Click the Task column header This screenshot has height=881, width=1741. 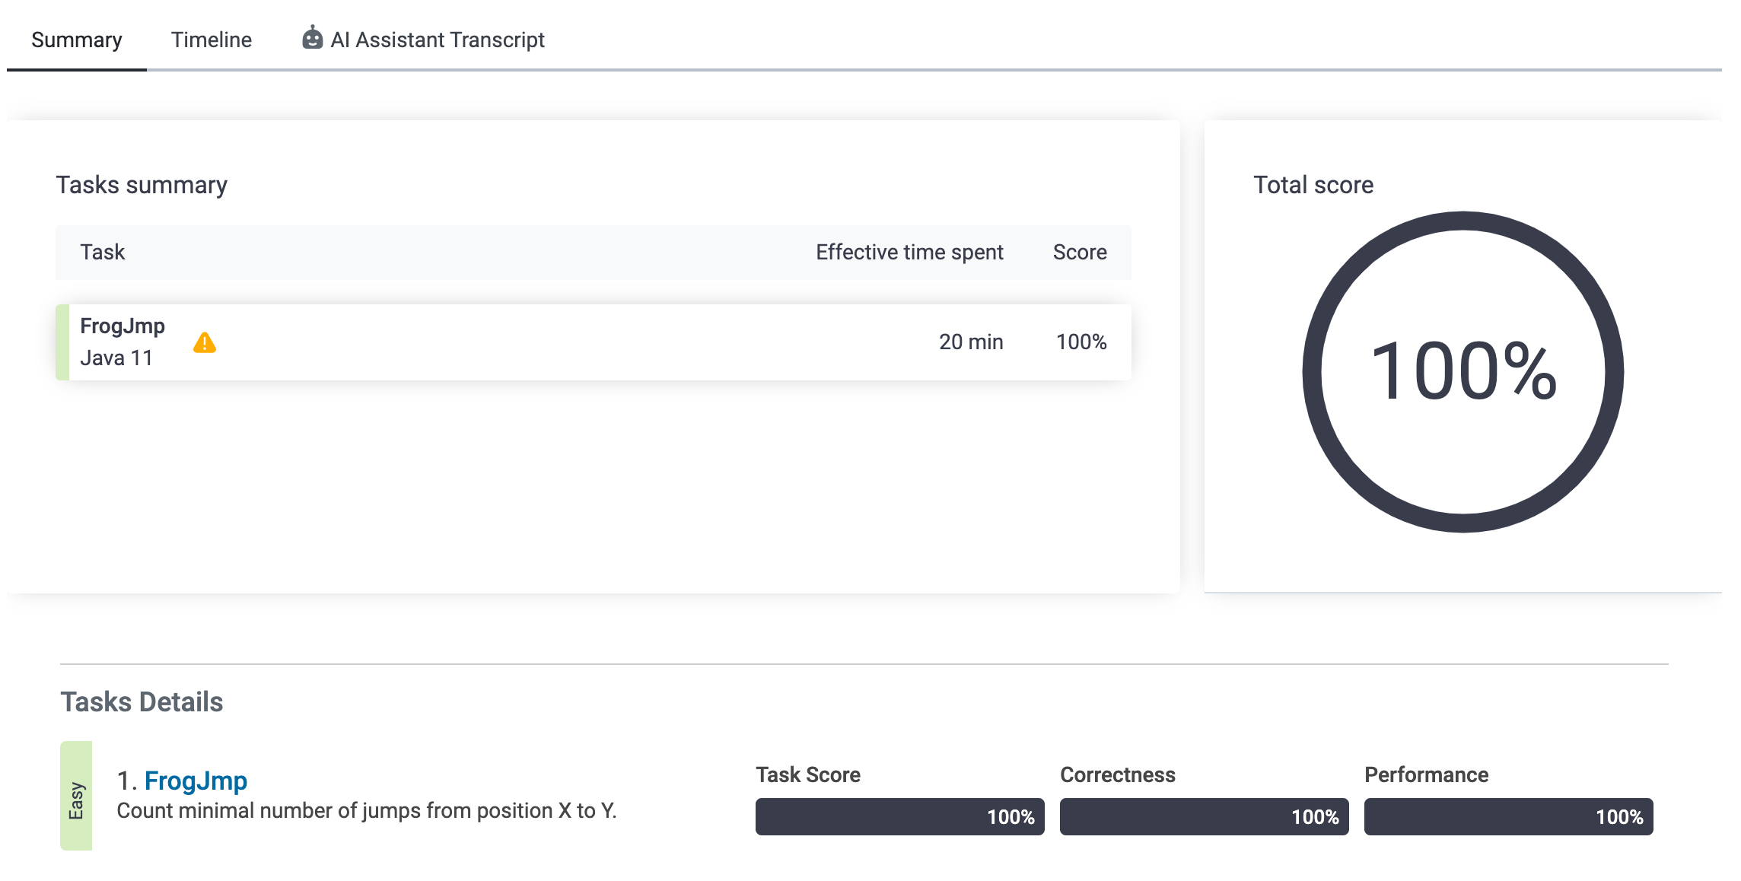(x=103, y=252)
